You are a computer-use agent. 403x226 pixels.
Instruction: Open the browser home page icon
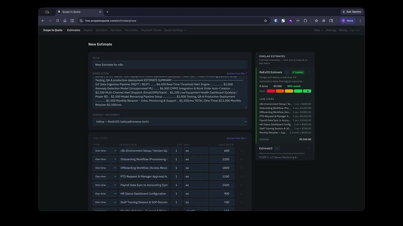pyautogui.click(x=65, y=21)
